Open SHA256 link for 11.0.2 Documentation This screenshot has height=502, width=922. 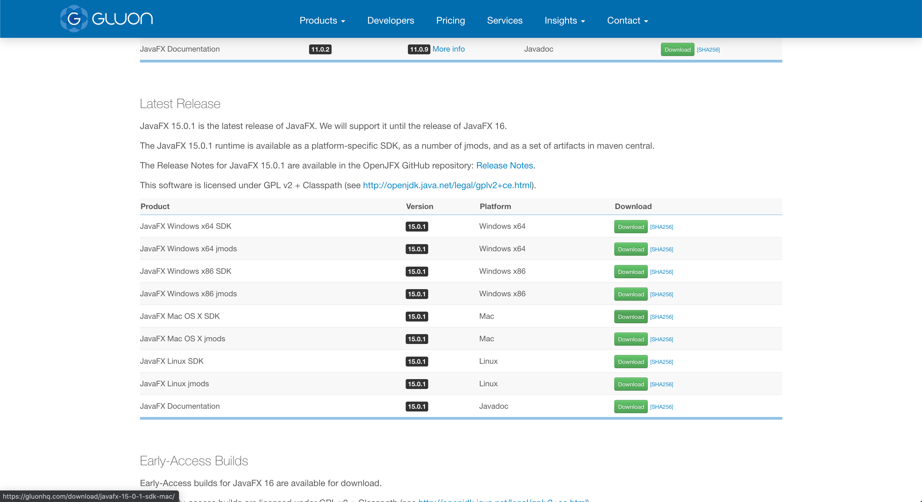click(708, 50)
